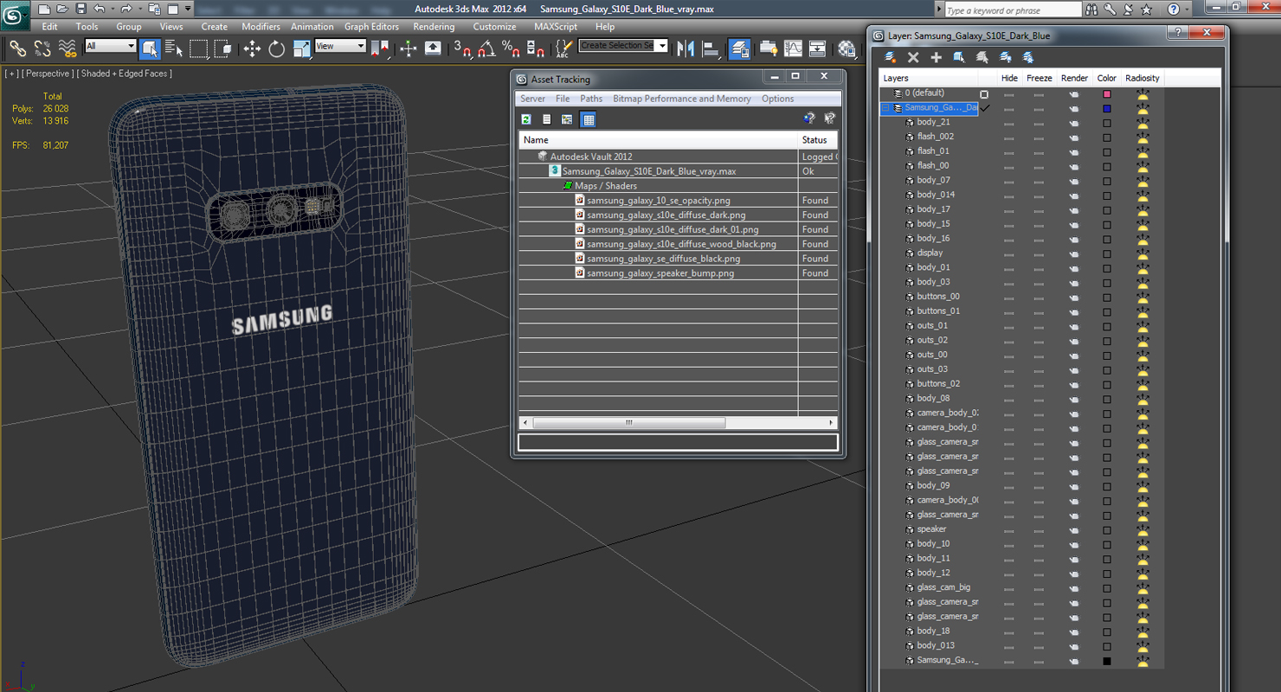Screen dimensions: 1281x692
Task: Toggle Angle Snap in the toolbar
Action: coord(486,48)
